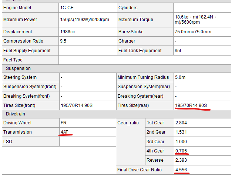Click the FR driving wheel value
The width and height of the screenshot is (235, 178).
64,123
